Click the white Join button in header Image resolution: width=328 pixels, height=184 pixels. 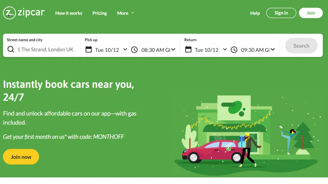(x=311, y=13)
